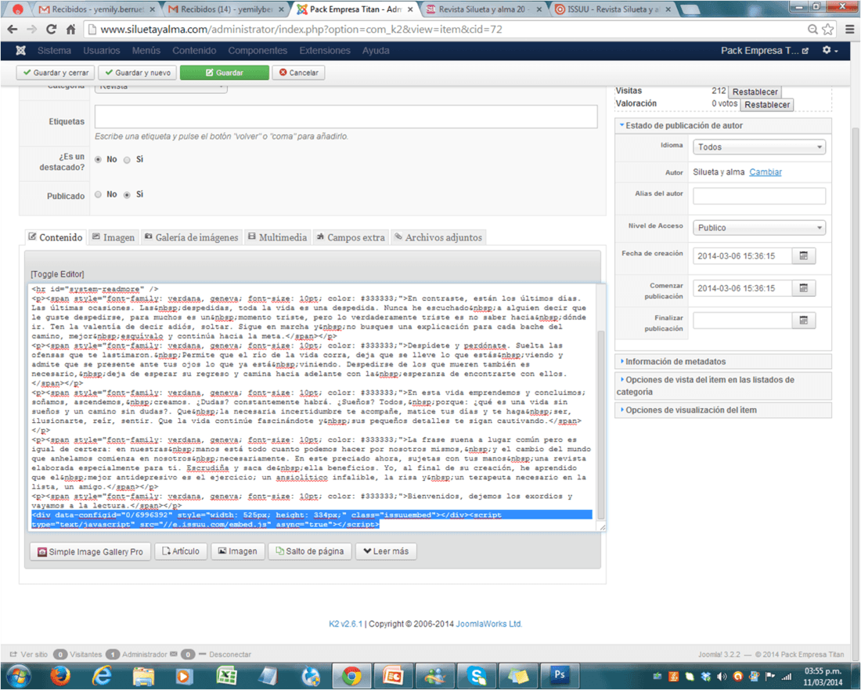Switch to the Imagen tab
The width and height of the screenshot is (861, 690).
tap(113, 237)
